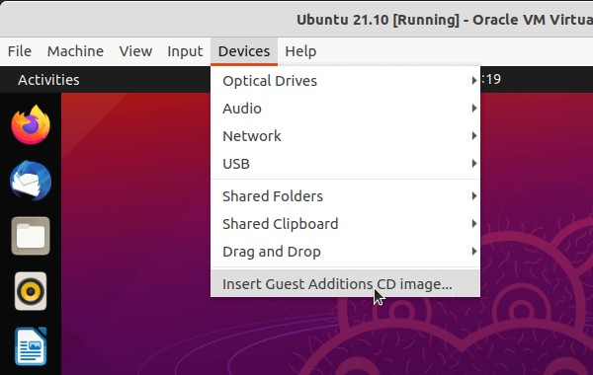Open the Files manager dock icon
Screen dimensions: 593x375
(31, 236)
